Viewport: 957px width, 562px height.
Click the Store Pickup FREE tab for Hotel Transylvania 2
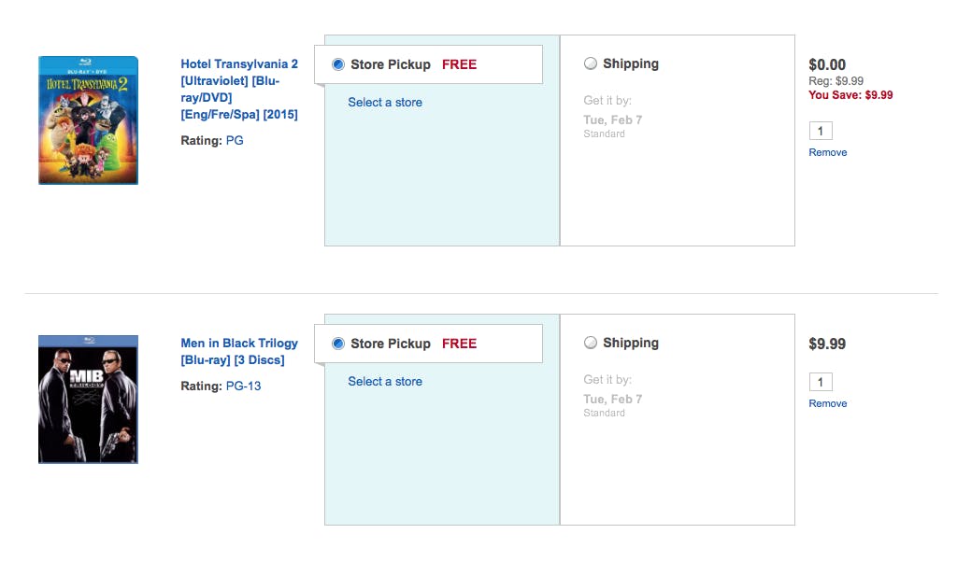tap(428, 64)
